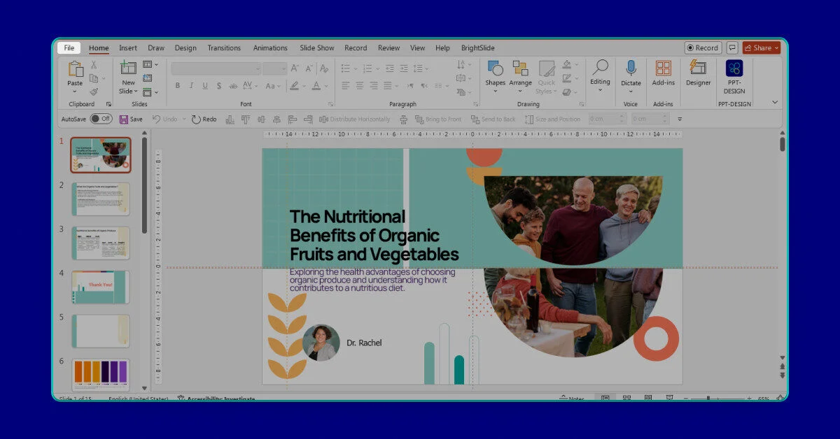Toggle underline formatting
840x439 pixels.
point(205,86)
